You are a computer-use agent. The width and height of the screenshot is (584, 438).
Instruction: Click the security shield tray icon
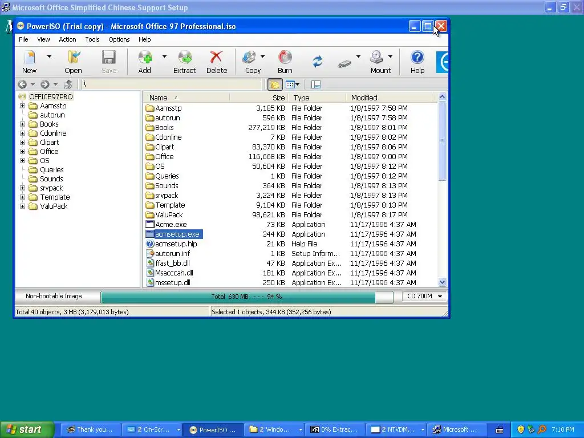(521, 429)
